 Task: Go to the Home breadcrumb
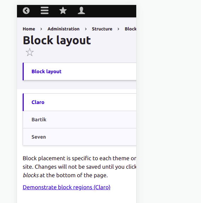(x=29, y=29)
